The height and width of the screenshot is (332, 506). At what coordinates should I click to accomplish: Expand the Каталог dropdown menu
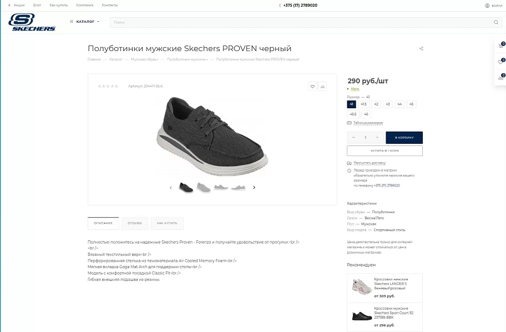[85, 22]
